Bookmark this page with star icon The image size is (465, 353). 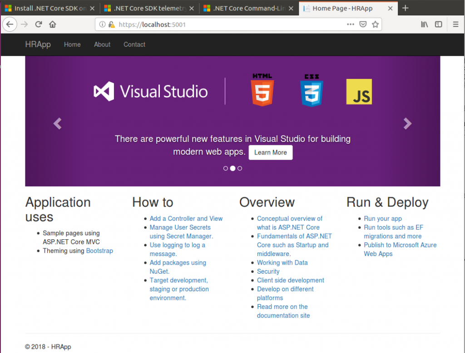[x=375, y=24]
